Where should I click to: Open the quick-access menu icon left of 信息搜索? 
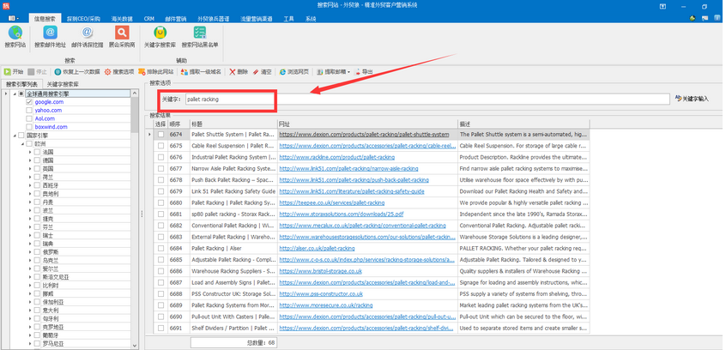pyautogui.click(x=14, y=19)
